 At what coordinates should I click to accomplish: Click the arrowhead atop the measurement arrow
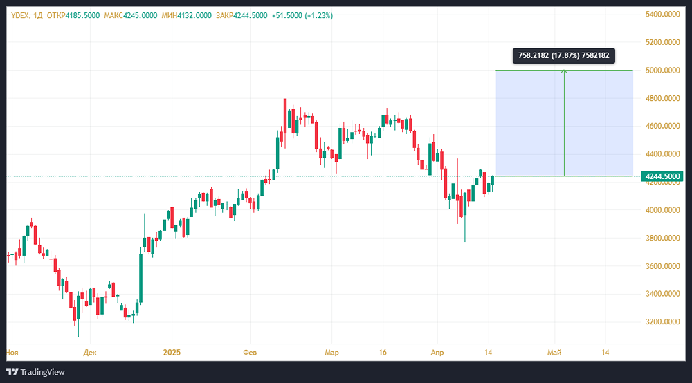click(x=564, y=72)
